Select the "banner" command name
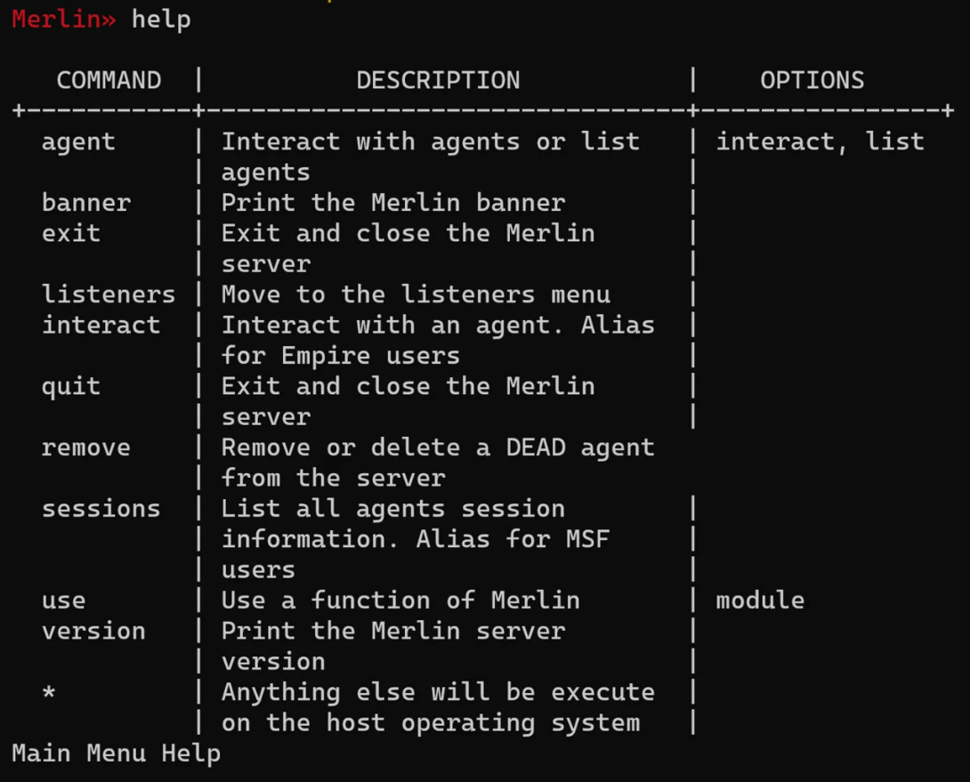970x782 pixels. pos(85,203)
